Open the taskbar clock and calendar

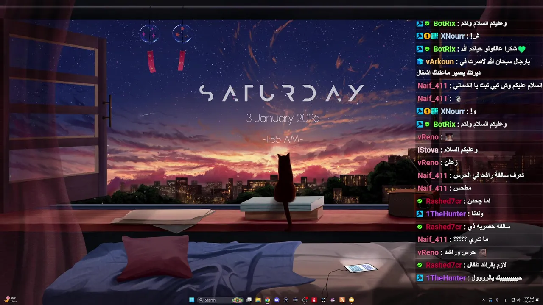click(529, 300)
